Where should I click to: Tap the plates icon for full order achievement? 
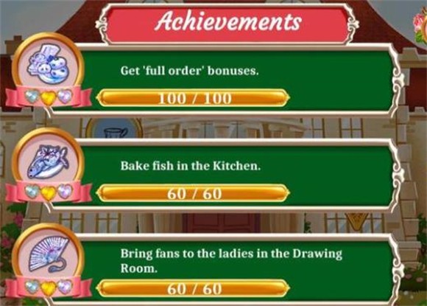click(48, 65)
